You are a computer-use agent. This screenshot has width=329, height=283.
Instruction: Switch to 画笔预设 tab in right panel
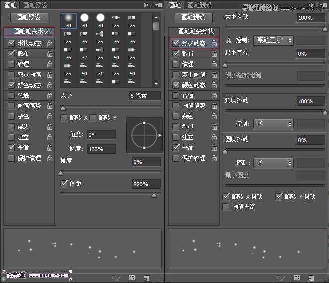pyautogui.click(x=200, y=5)
